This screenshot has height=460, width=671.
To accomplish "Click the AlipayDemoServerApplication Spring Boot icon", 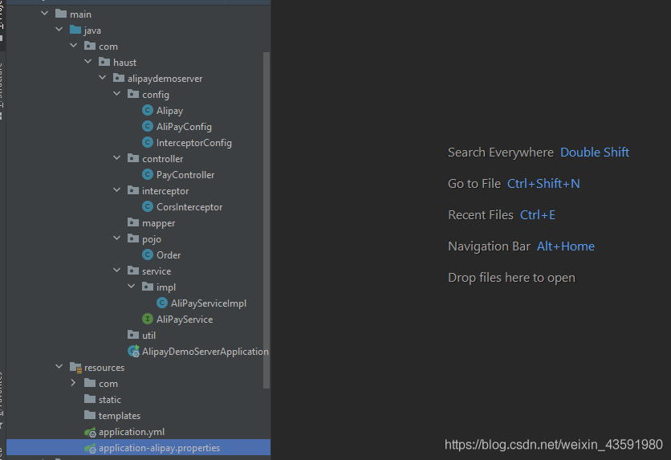I will [133, 352].
